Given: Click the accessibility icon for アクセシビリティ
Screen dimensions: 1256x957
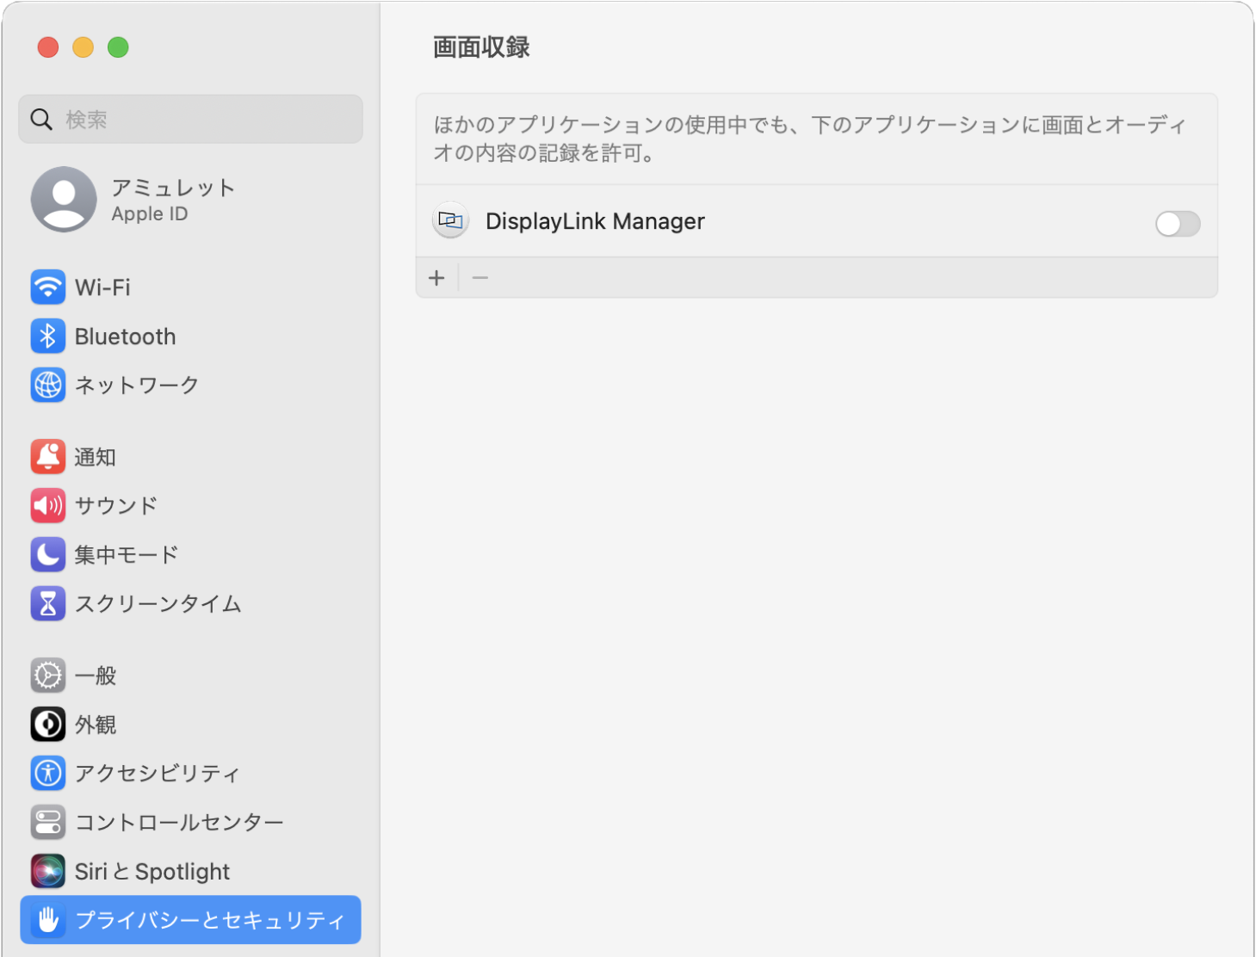Looking at the screenshot, I should (x=48, y=773).
